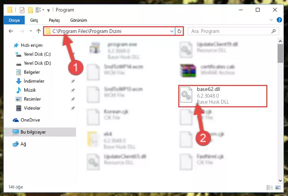
Task: Open the Görünüm ribbon tab
Action: pyautogui.click(x=79, y=20)
